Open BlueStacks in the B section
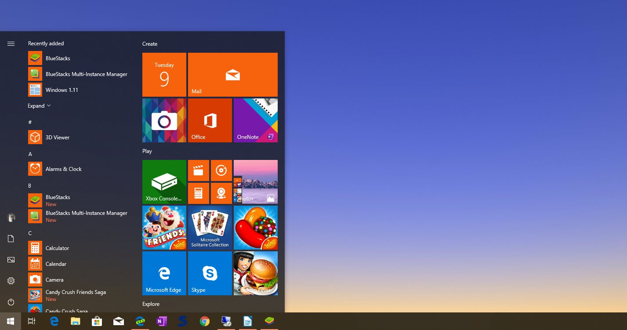This screenshot has height=330, width=627. (80, 200)
